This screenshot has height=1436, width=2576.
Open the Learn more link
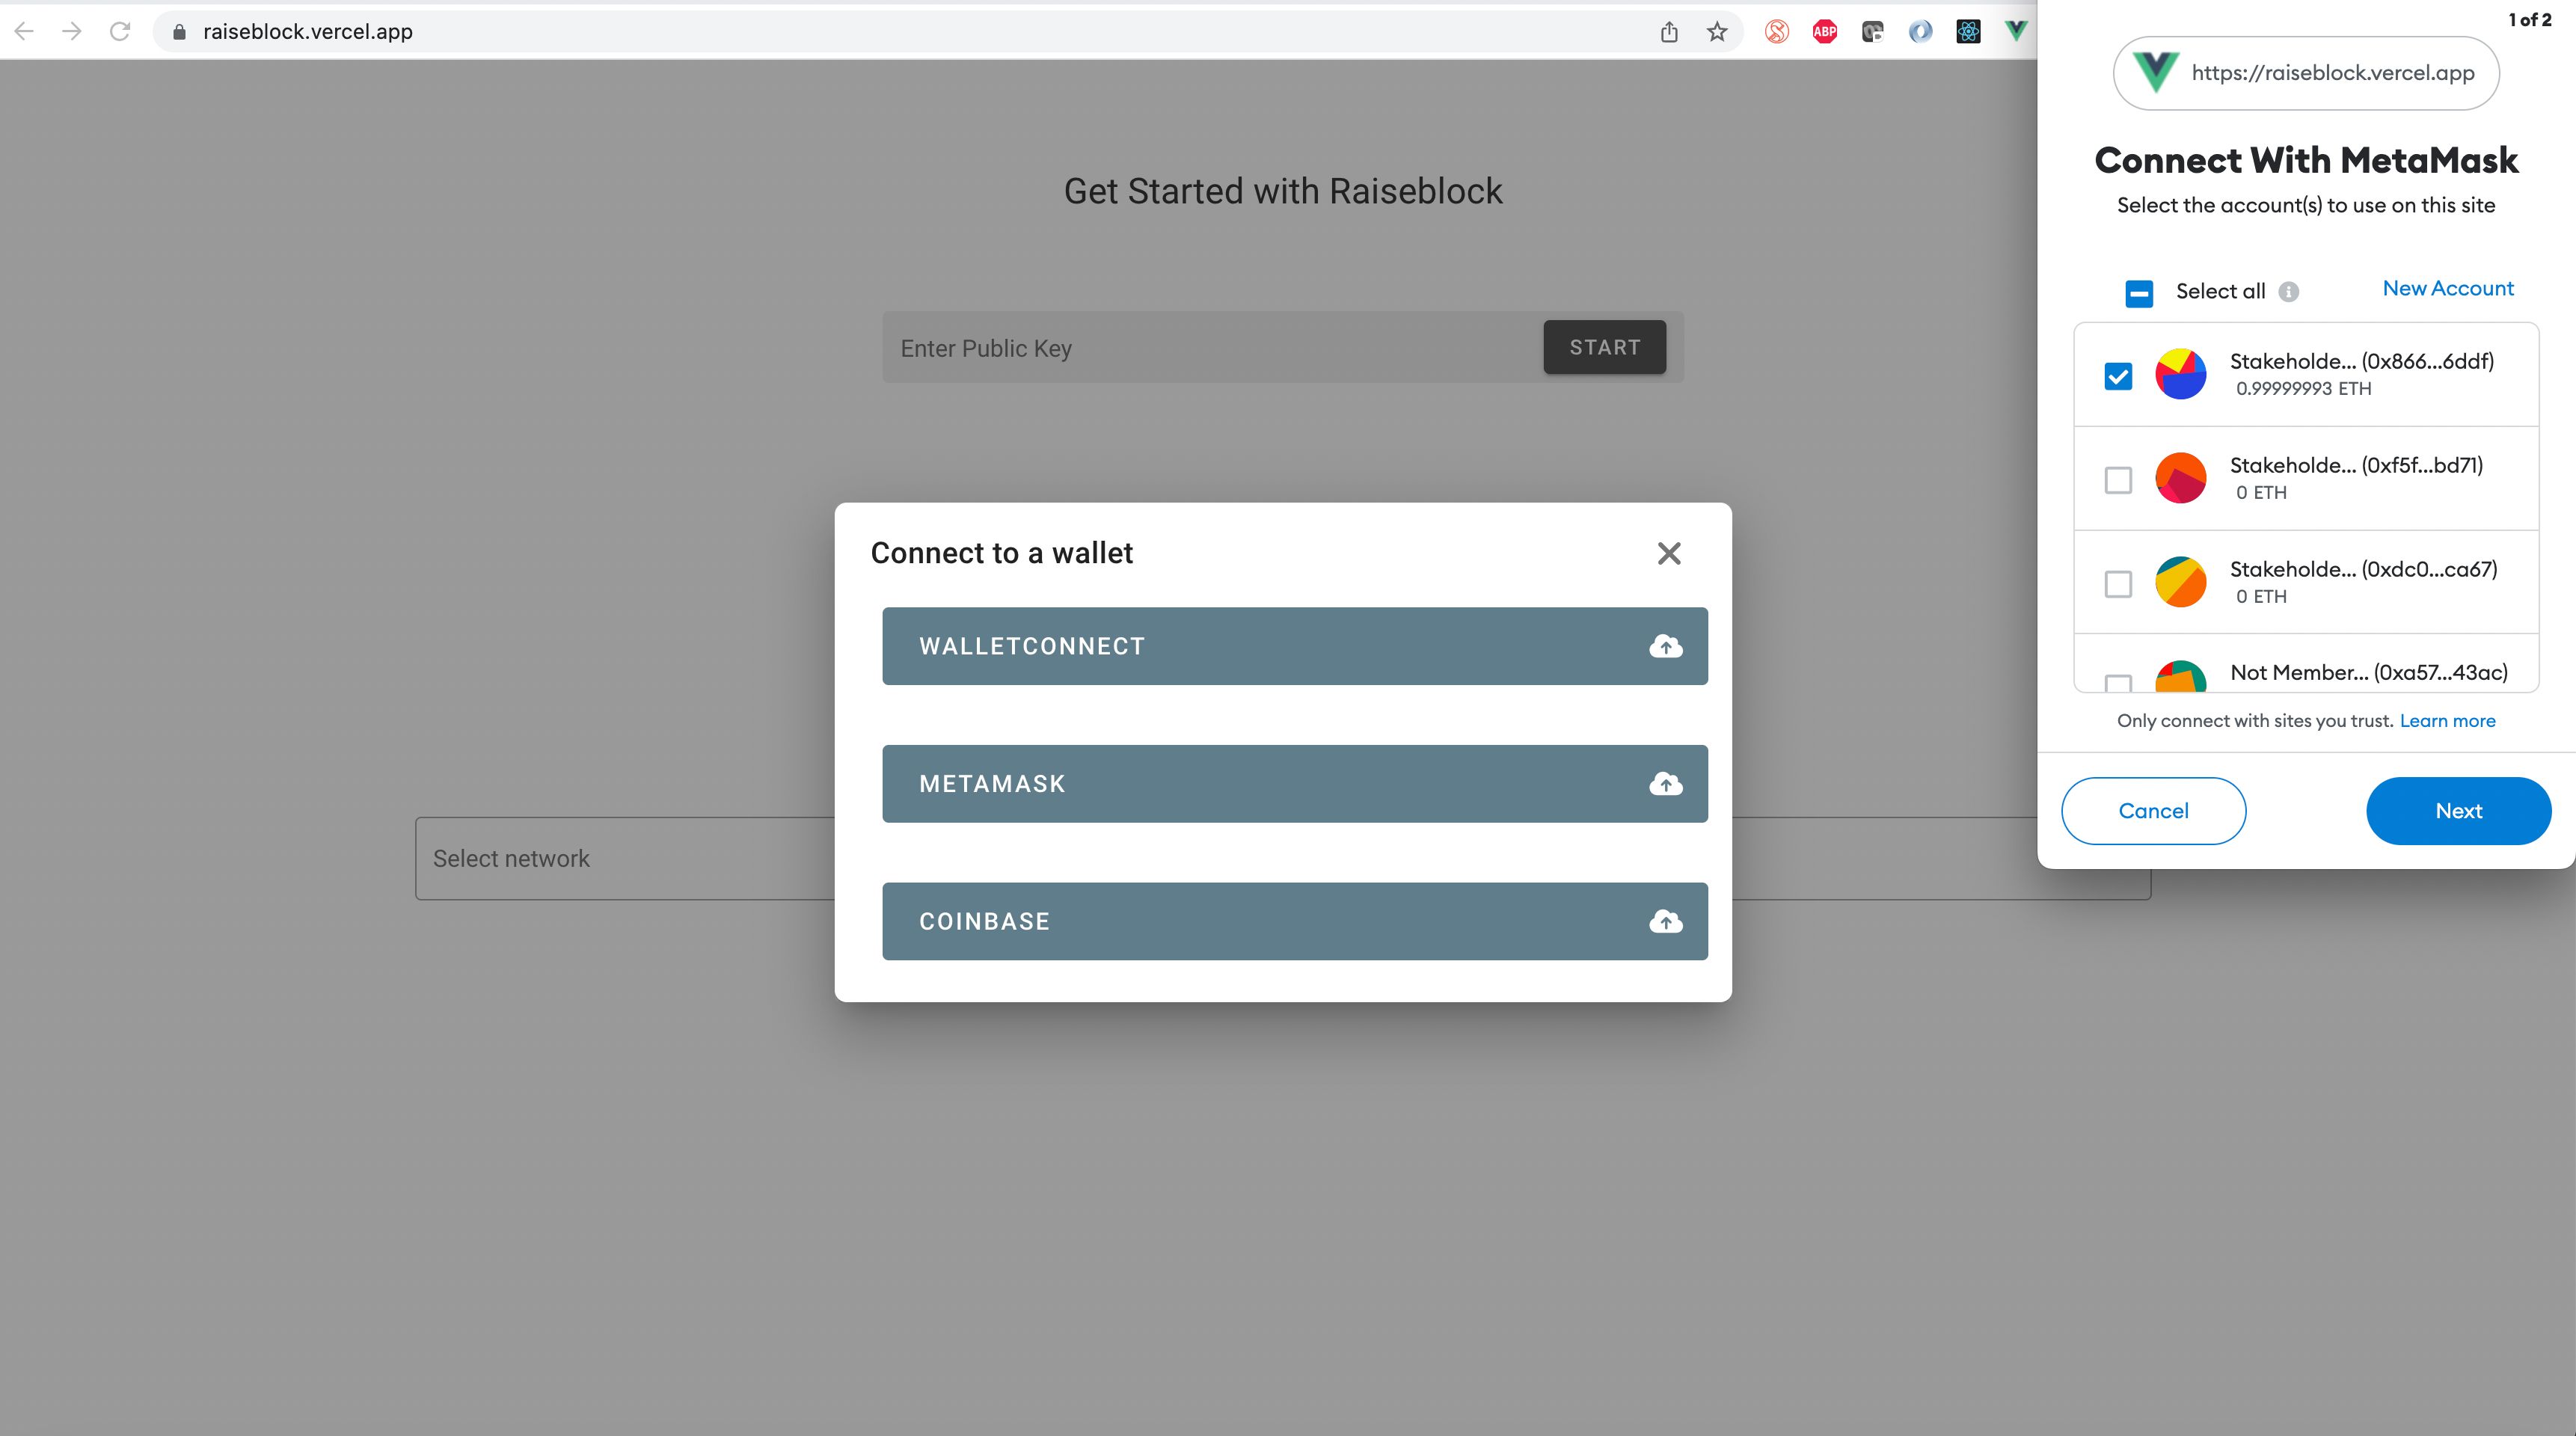click(x=2447, y=721)
